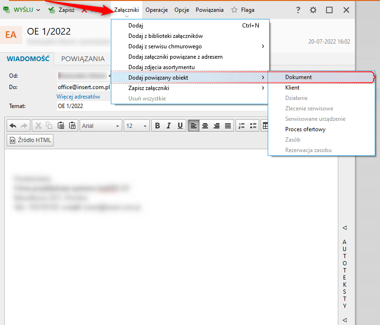The image size is (380, 325).
Task: Click the Więcej adresatów link
Action: point(78,97)
